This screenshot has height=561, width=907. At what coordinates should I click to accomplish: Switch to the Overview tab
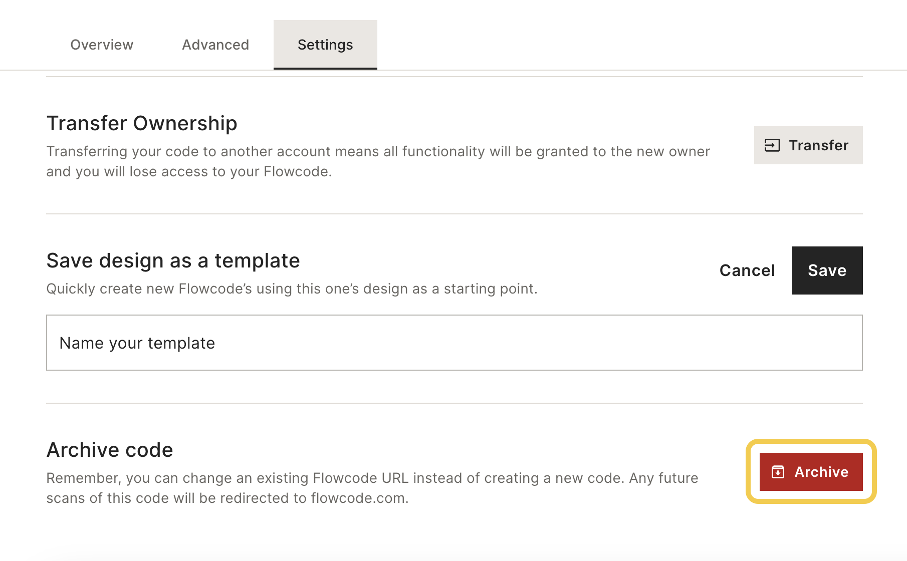(102, 45)
